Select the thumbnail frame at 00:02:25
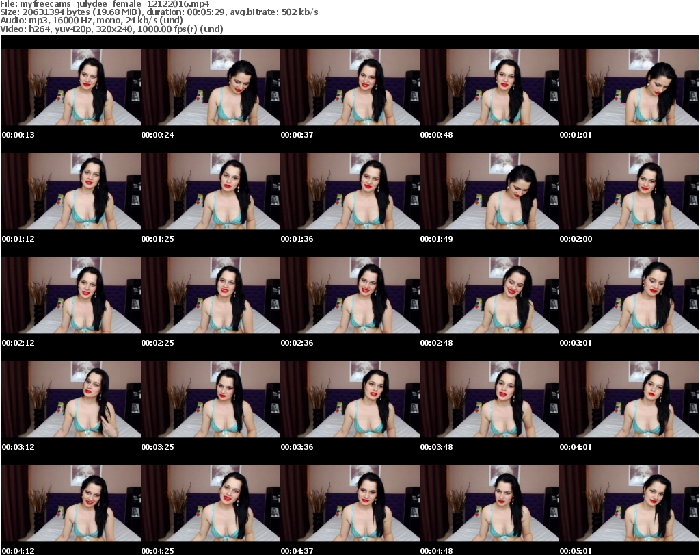This screenshot has height=555, width=700. 211,296
